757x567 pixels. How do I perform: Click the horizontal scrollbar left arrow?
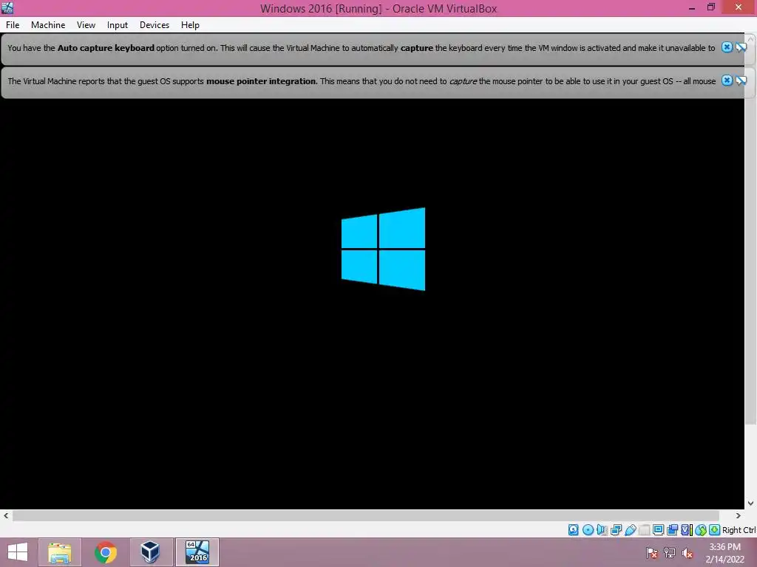coord(6,515)
